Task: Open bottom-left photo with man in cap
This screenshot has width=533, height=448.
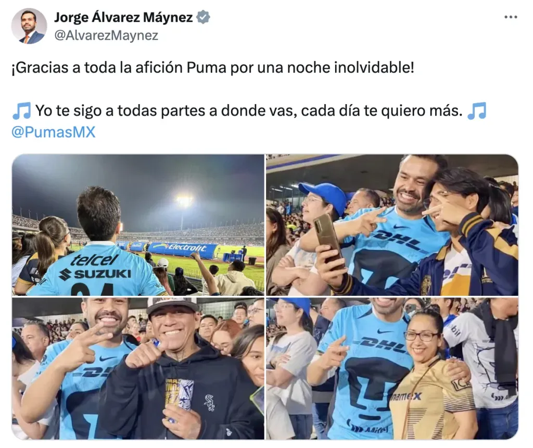Action: [138, 368]
